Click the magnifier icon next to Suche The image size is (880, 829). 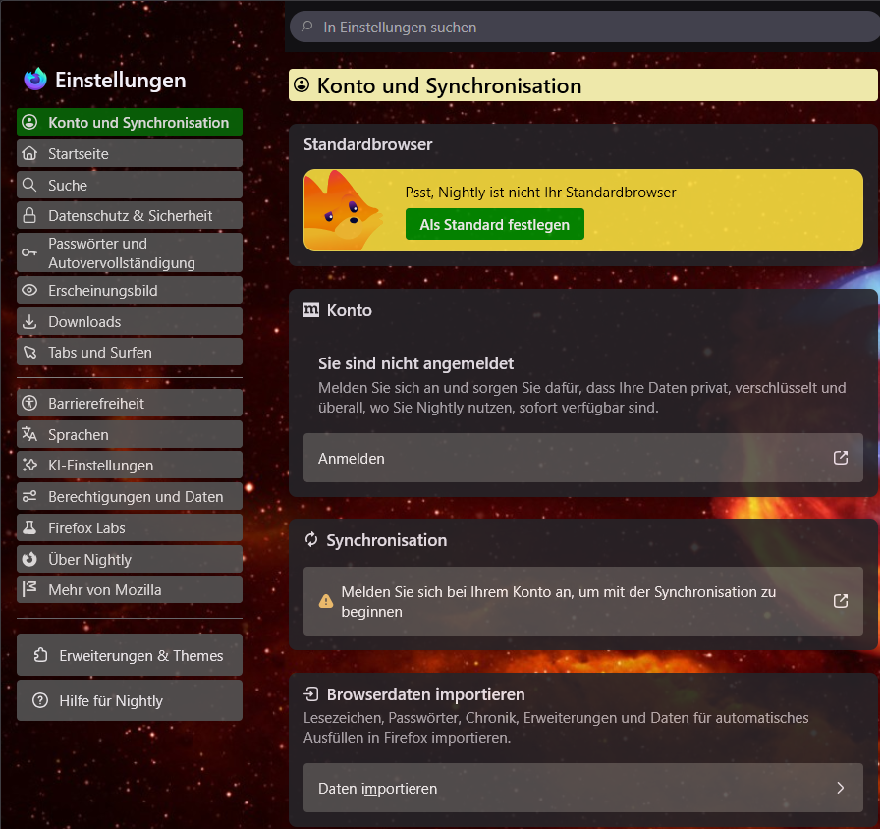click(x=29, y=185)
